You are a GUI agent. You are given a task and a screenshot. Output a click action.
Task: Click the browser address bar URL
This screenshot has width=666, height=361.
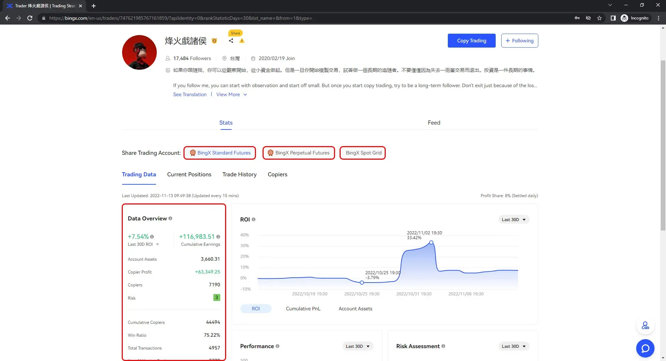pos(180,18)
